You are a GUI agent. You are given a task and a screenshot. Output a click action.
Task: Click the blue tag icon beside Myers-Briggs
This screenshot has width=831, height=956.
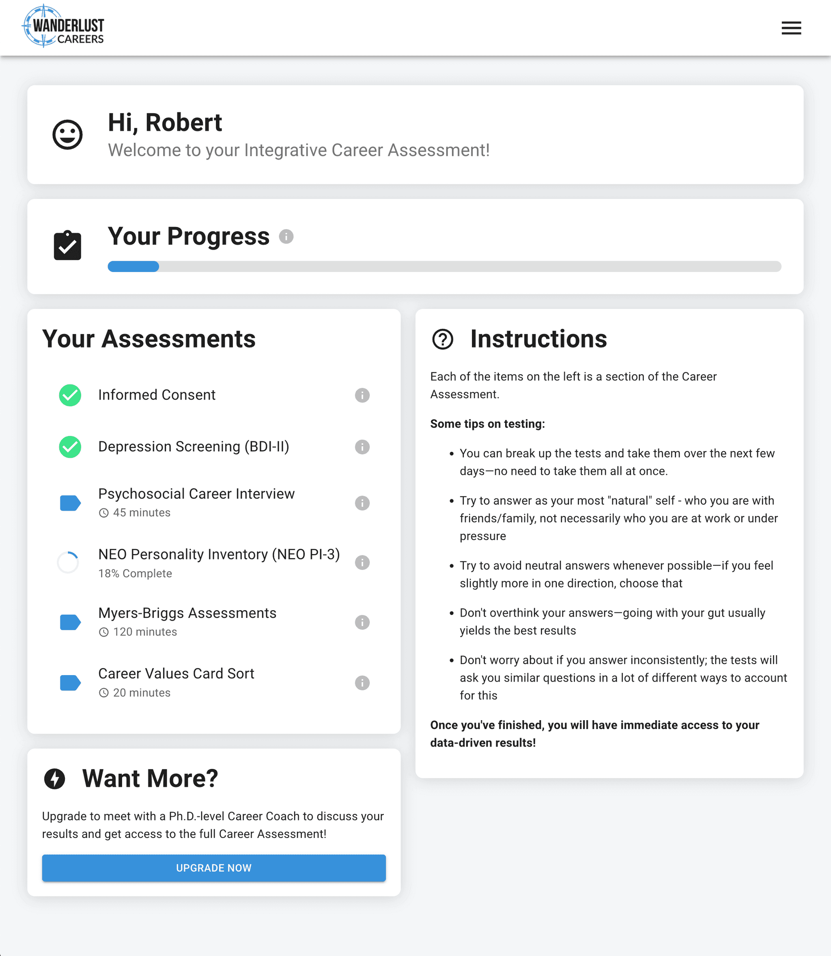[x=70, y=622]
